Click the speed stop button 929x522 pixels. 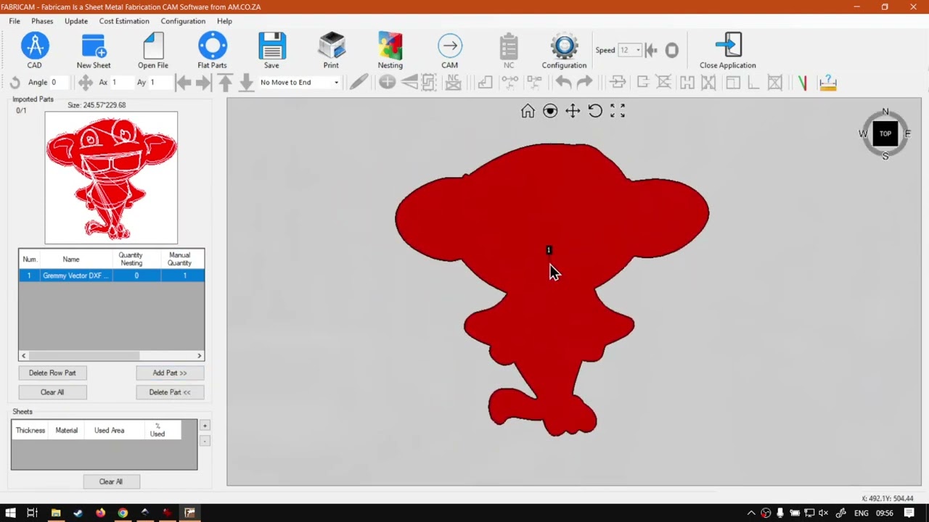(x=672, y=50)
